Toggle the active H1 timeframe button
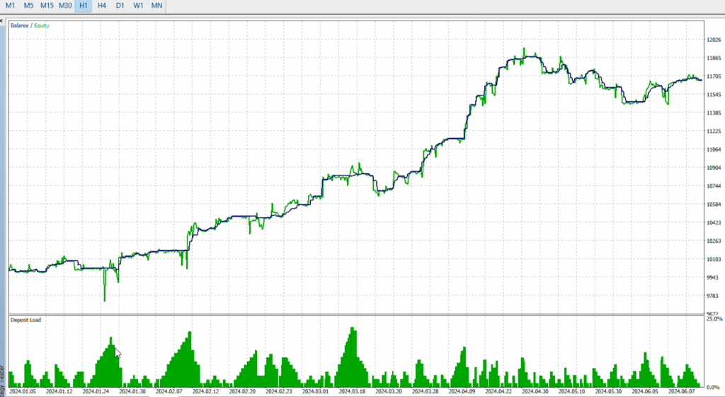Viewport: 725px width, 397px height. pyautogui.click(x=84, y=6)
